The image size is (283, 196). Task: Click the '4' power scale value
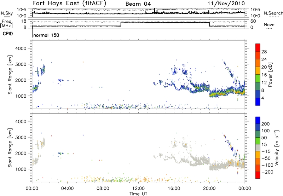tap(262, 98)
